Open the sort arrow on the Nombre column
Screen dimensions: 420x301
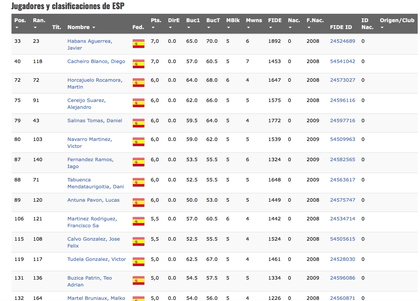coord(93,28)
